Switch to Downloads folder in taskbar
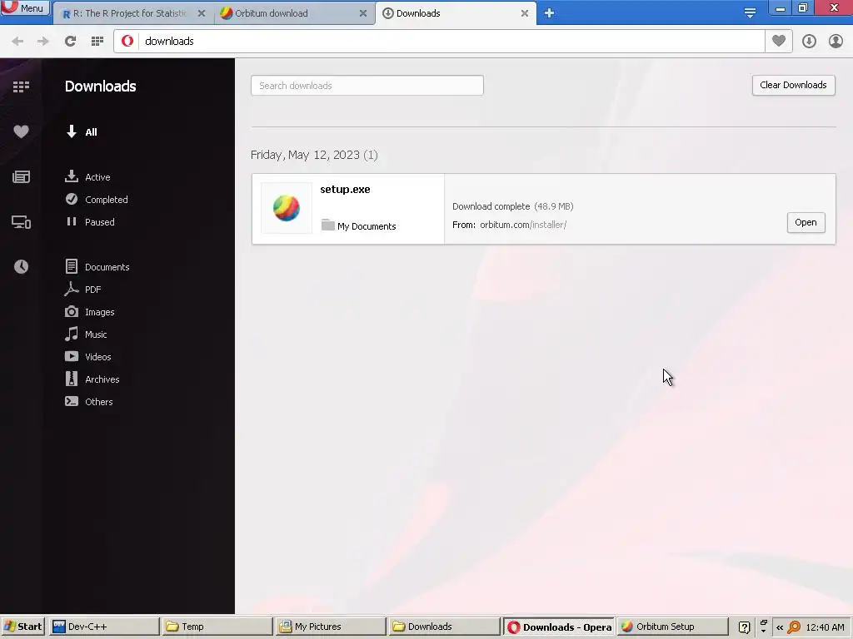 [444, 627]
